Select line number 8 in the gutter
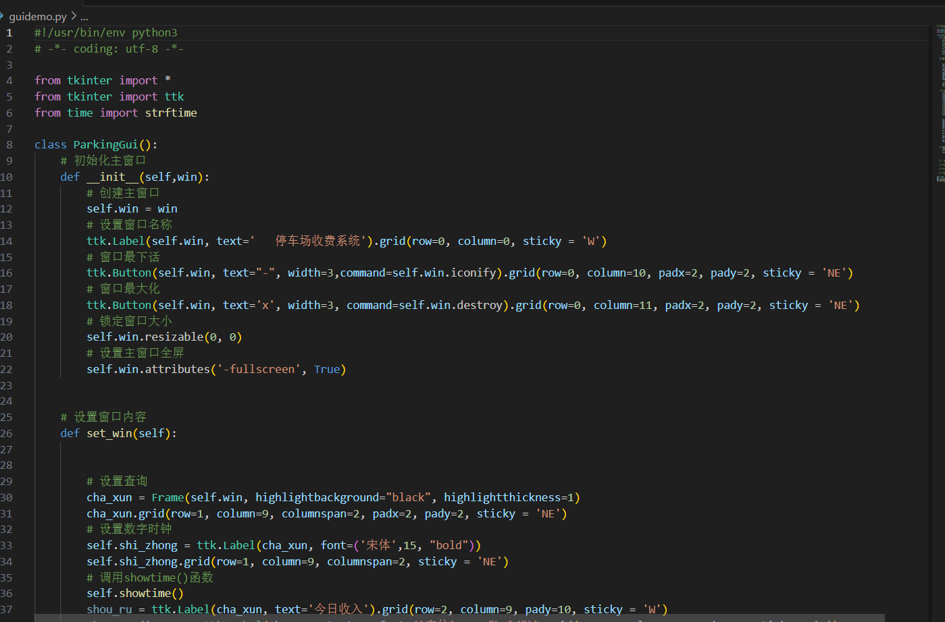The height and width of the screenshot is (622, 945). pos(9,144)
